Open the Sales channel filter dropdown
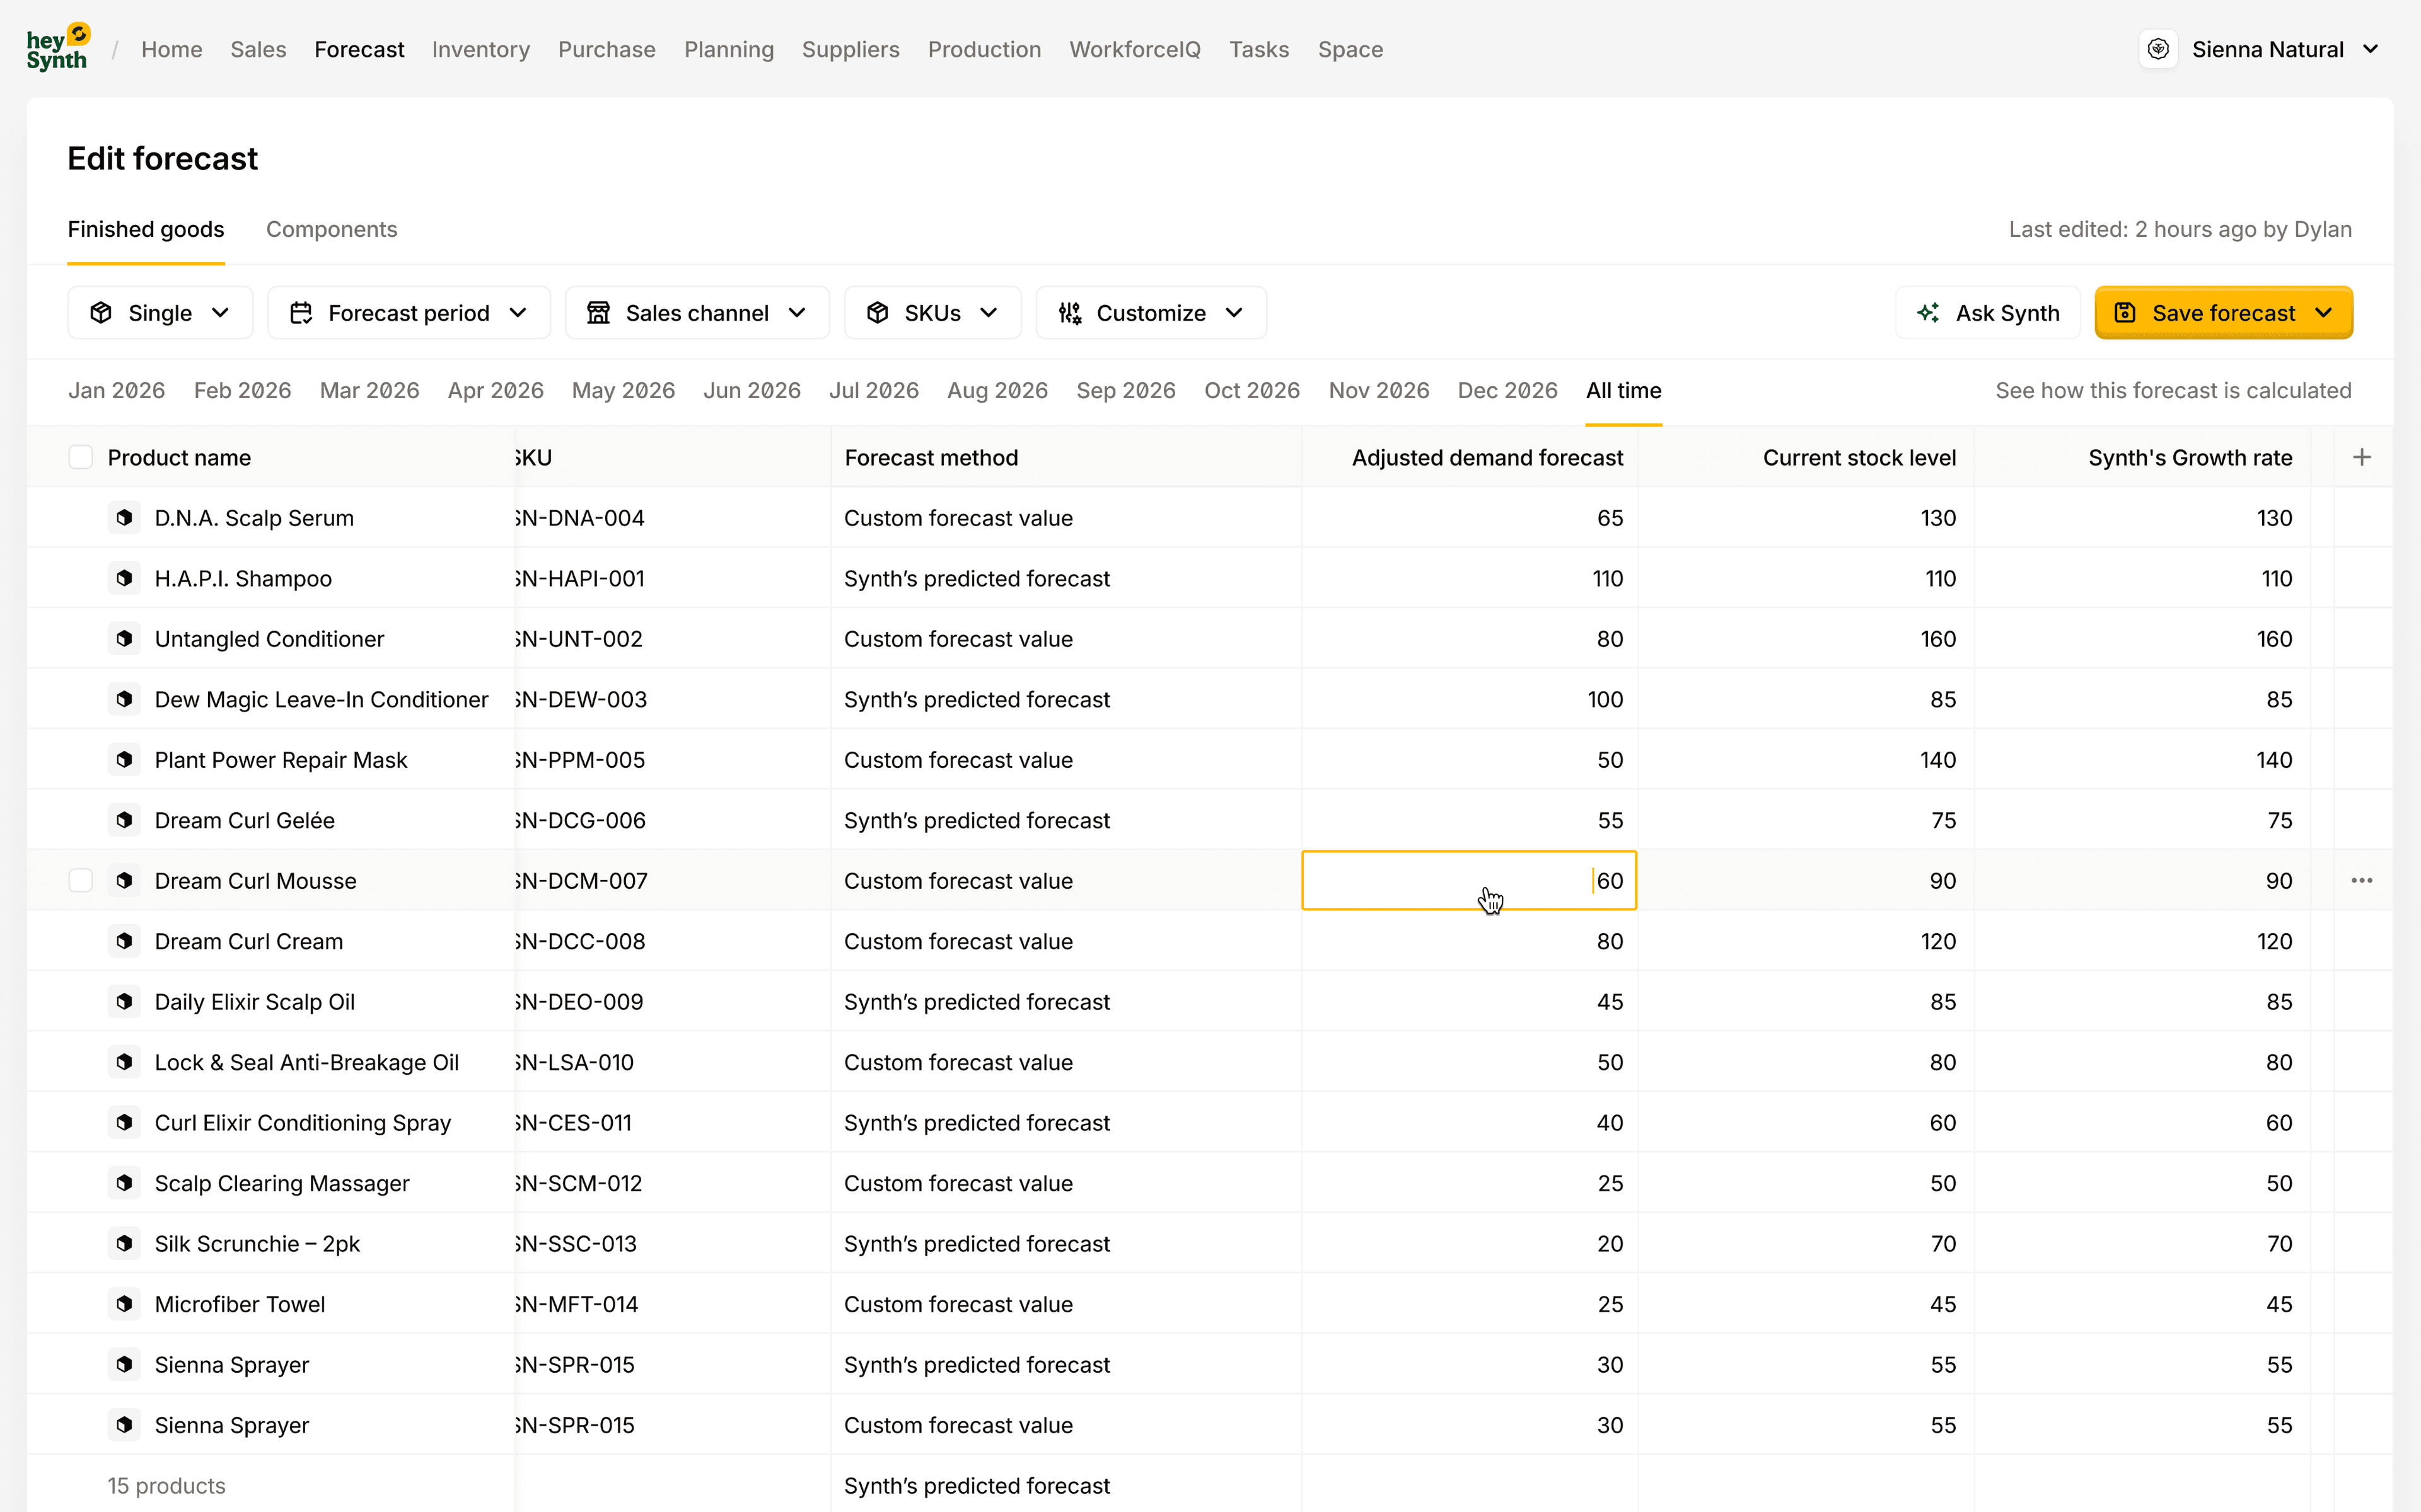This screenshot has width=2421, height=1512. click(x=696, y=313)
